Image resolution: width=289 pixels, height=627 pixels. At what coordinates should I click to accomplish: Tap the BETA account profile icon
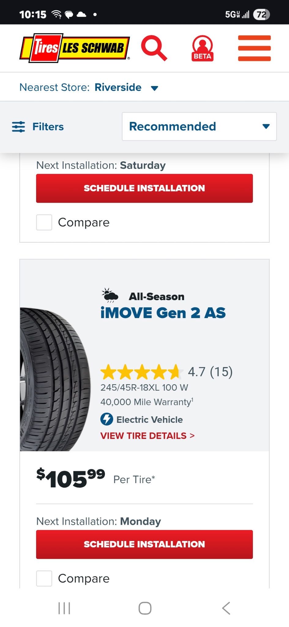pyautogui.click(x=202, y=48)
